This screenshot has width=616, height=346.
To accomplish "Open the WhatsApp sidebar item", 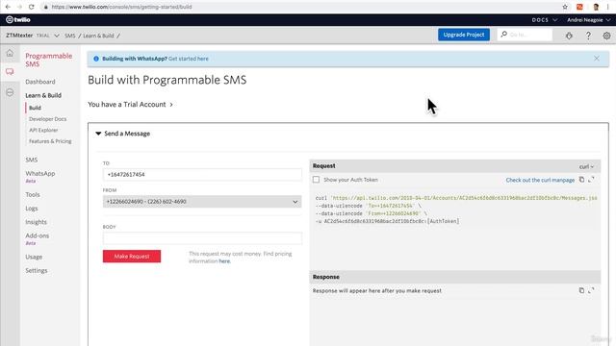I will point(40,173).
